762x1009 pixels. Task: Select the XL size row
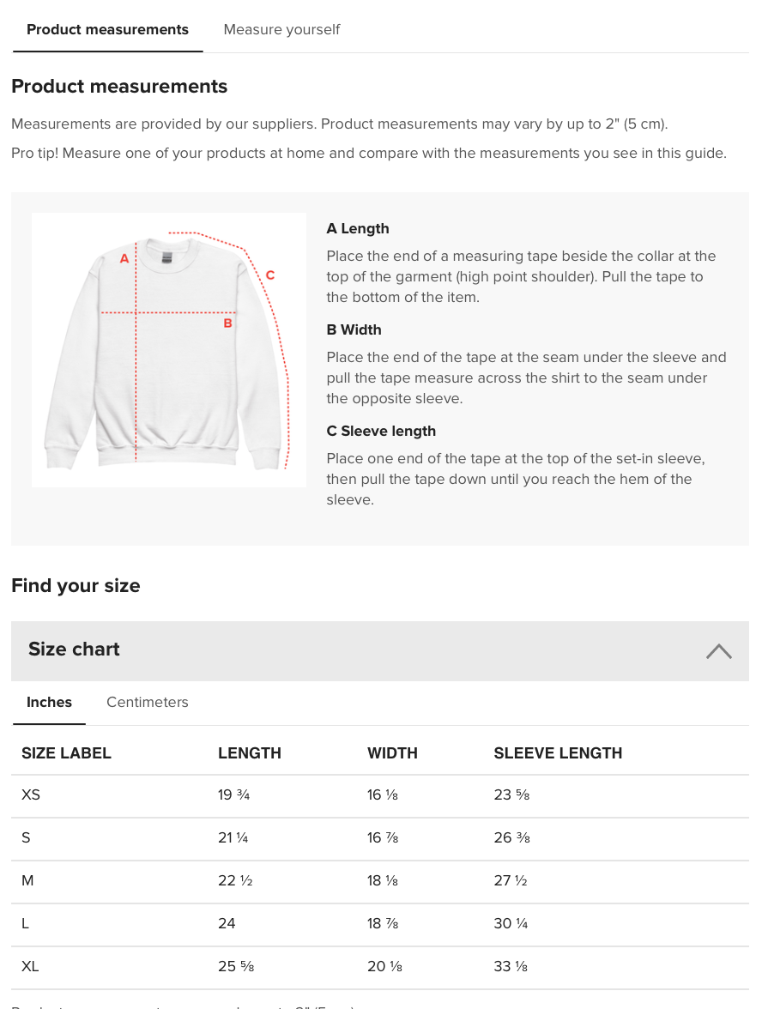coord(30,967)
